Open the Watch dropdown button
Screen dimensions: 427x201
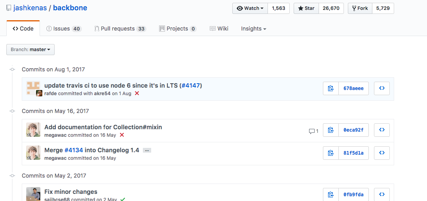point(250,8)
